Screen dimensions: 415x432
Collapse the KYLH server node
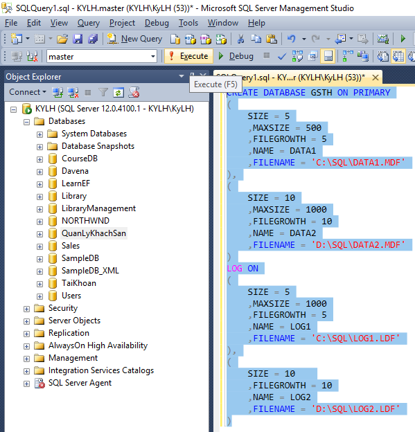tap(13, 109)
